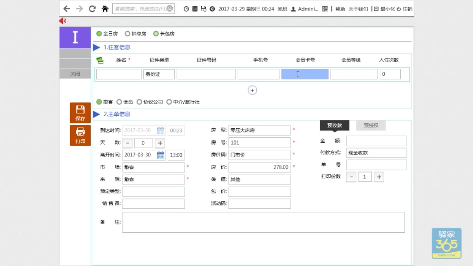473x266 pixels.
Task: Click the 保存 save button
Action: pos(80,113)
